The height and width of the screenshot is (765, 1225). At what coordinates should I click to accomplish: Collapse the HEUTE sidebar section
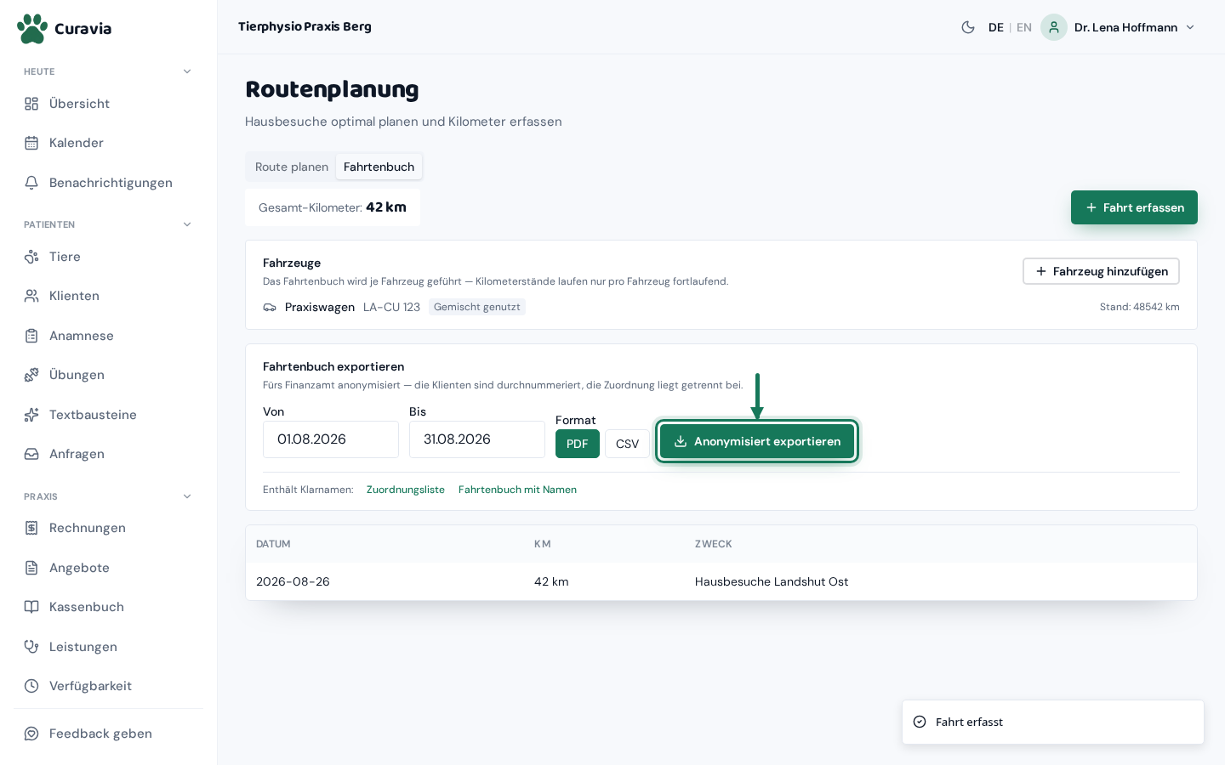[x=187, y=71]
